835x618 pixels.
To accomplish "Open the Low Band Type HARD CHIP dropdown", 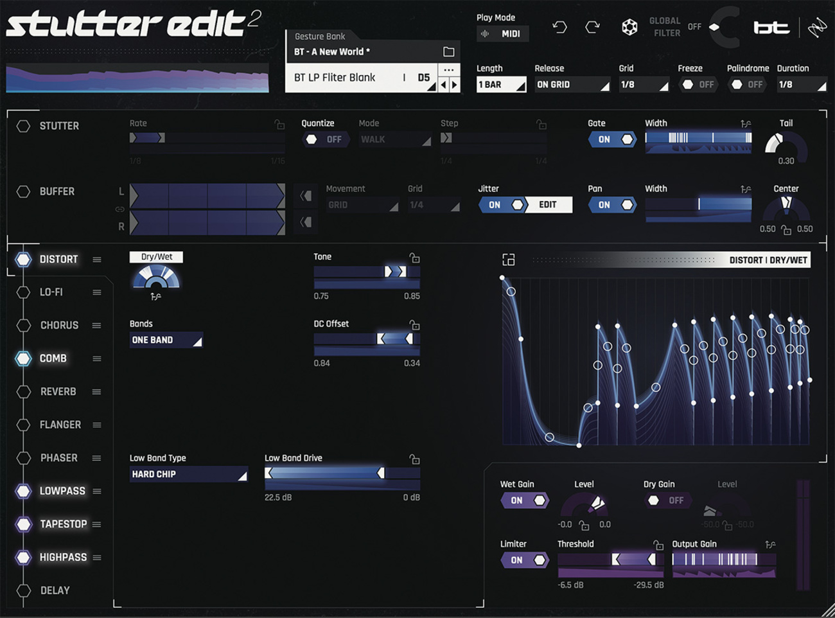I will pos(189,474).
